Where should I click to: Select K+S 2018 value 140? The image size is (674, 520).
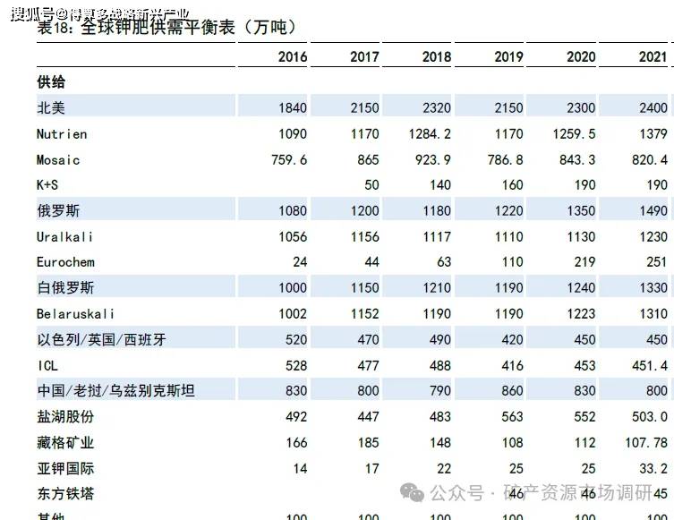(x=440, y=185)
